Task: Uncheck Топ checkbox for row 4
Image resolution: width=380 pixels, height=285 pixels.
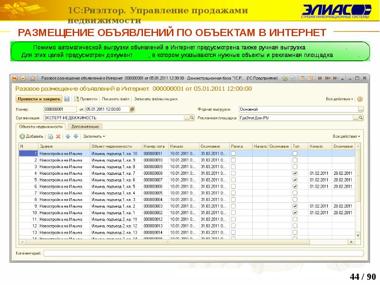Action: click(x=295, y=173)
